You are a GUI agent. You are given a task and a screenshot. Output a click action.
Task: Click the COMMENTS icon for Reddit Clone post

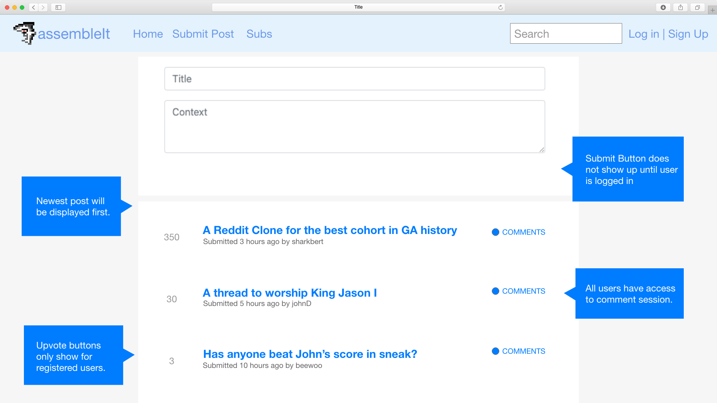(x=495, y=231)
